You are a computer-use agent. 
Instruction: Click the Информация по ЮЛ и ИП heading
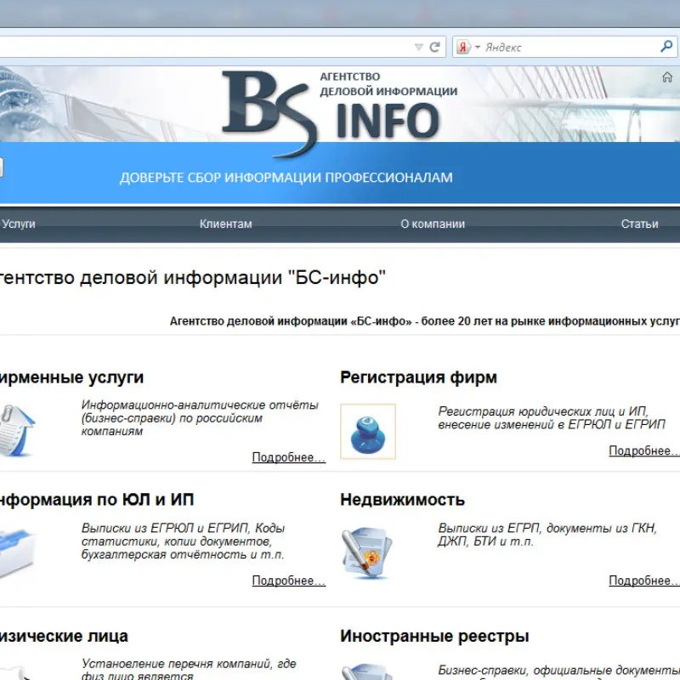tap(97, 500)
